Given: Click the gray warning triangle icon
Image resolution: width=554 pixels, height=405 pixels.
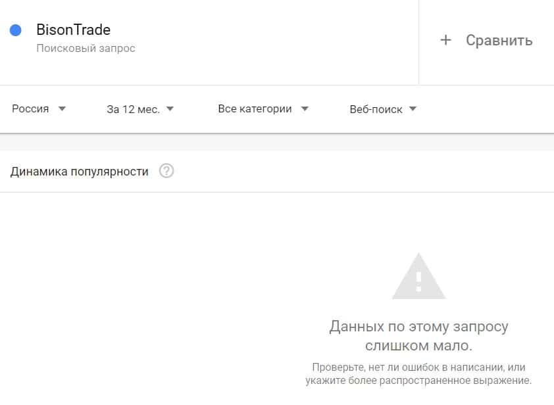Looking at the screenshot, I should (418, 275).
